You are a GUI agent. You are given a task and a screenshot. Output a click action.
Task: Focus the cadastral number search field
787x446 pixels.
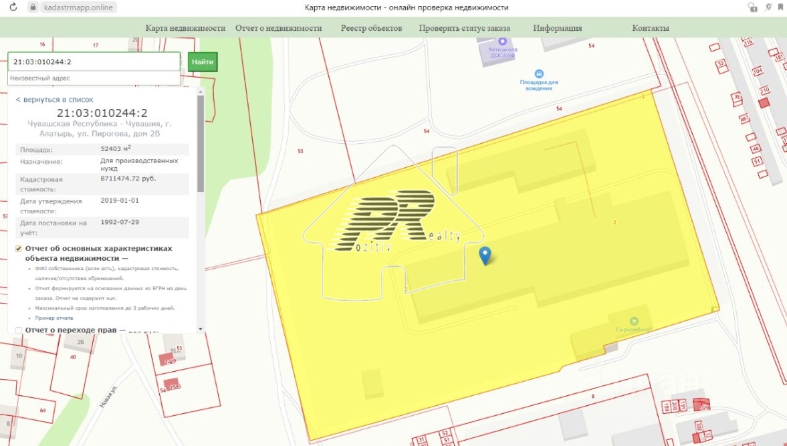click(x=94, y=62)
